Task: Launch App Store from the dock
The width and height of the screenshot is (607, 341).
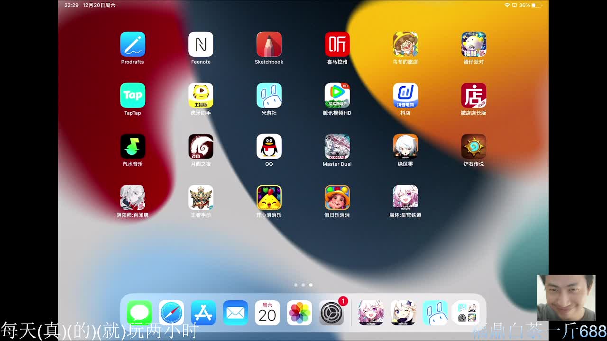Action: [203, 313]
